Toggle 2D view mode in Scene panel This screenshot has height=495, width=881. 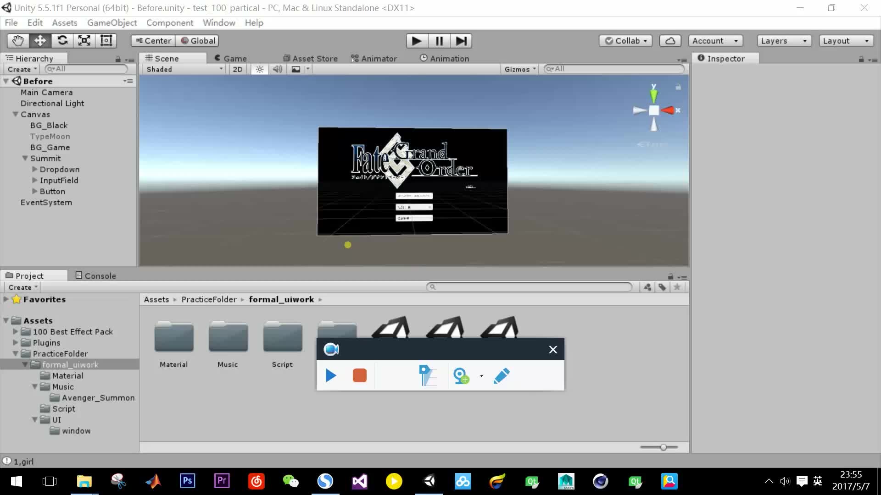(237, 69)
